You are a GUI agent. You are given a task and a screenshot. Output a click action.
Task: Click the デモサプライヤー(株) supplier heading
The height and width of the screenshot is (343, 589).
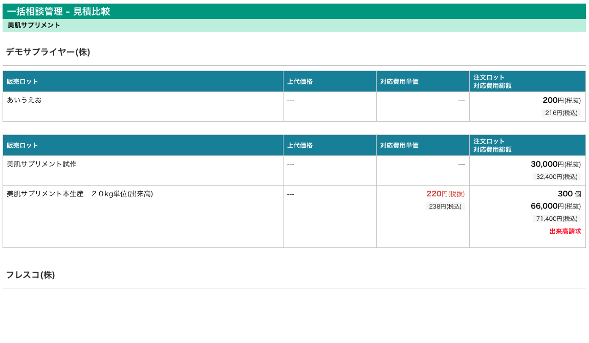click(48, 52)
